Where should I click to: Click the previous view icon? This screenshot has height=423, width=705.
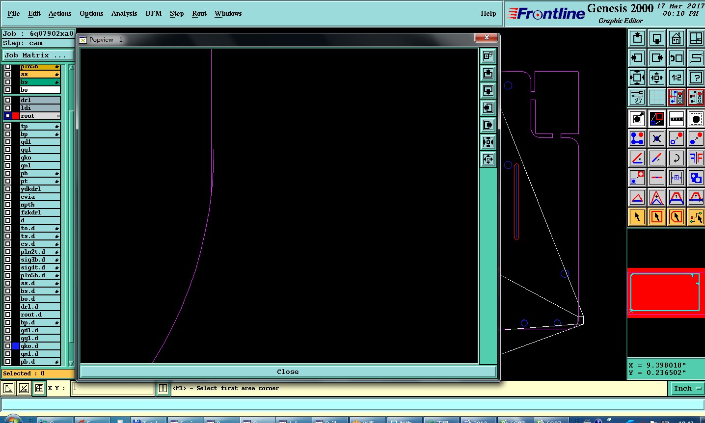pyautogui.click(x=677, y=57)
